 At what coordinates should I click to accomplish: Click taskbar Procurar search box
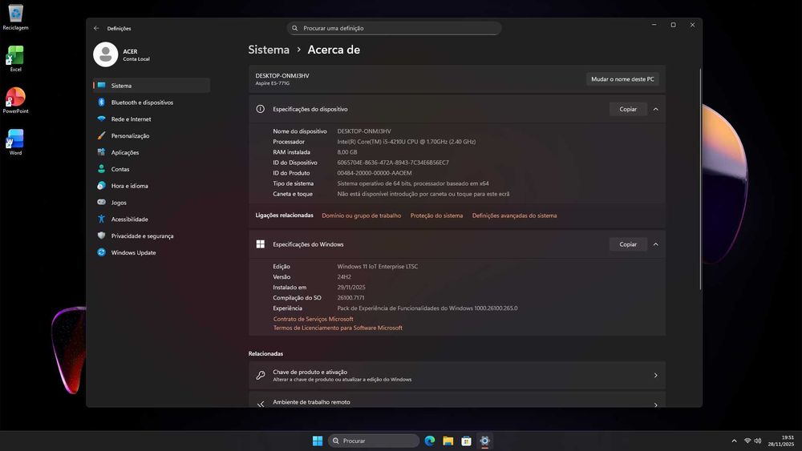(x=374, y=441)
